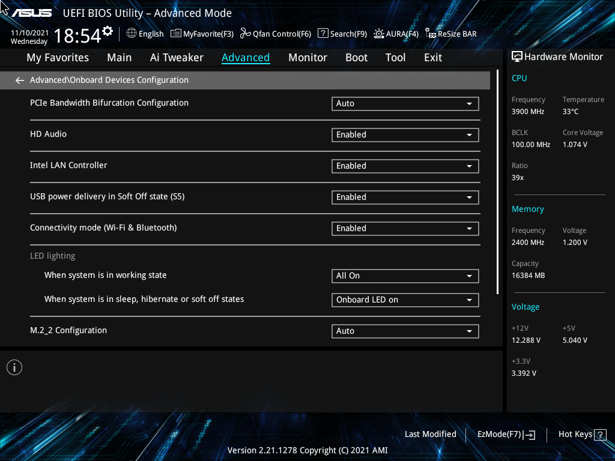615x461 pixels.
Task: Open AURA(F4) lighting icon
Action: tap(379, 34)
